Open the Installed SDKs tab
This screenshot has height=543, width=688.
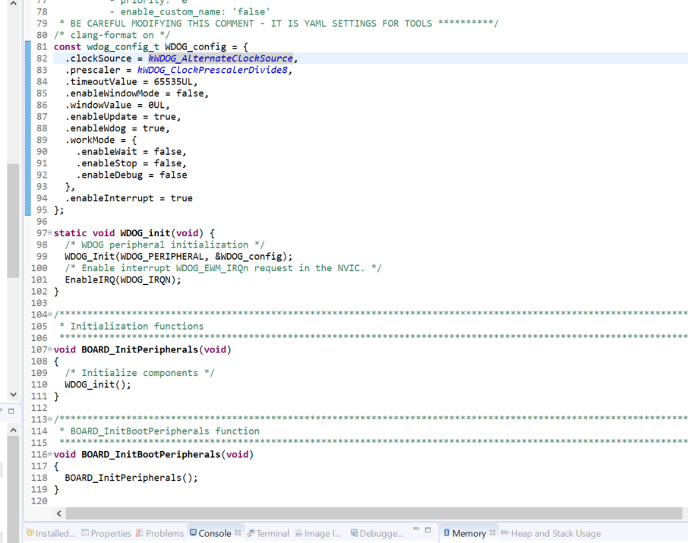[51, 533]
